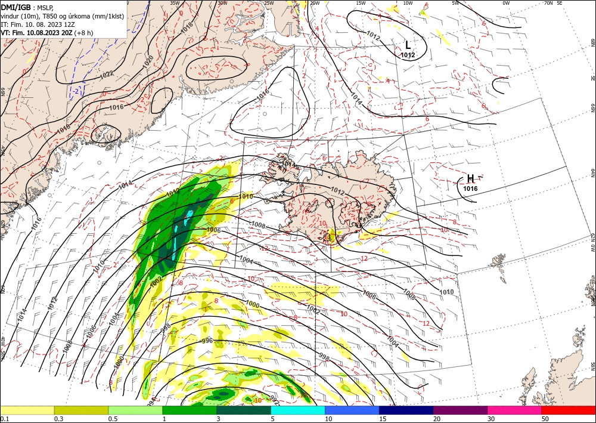Click the legend scale value 30

point(492,419)
